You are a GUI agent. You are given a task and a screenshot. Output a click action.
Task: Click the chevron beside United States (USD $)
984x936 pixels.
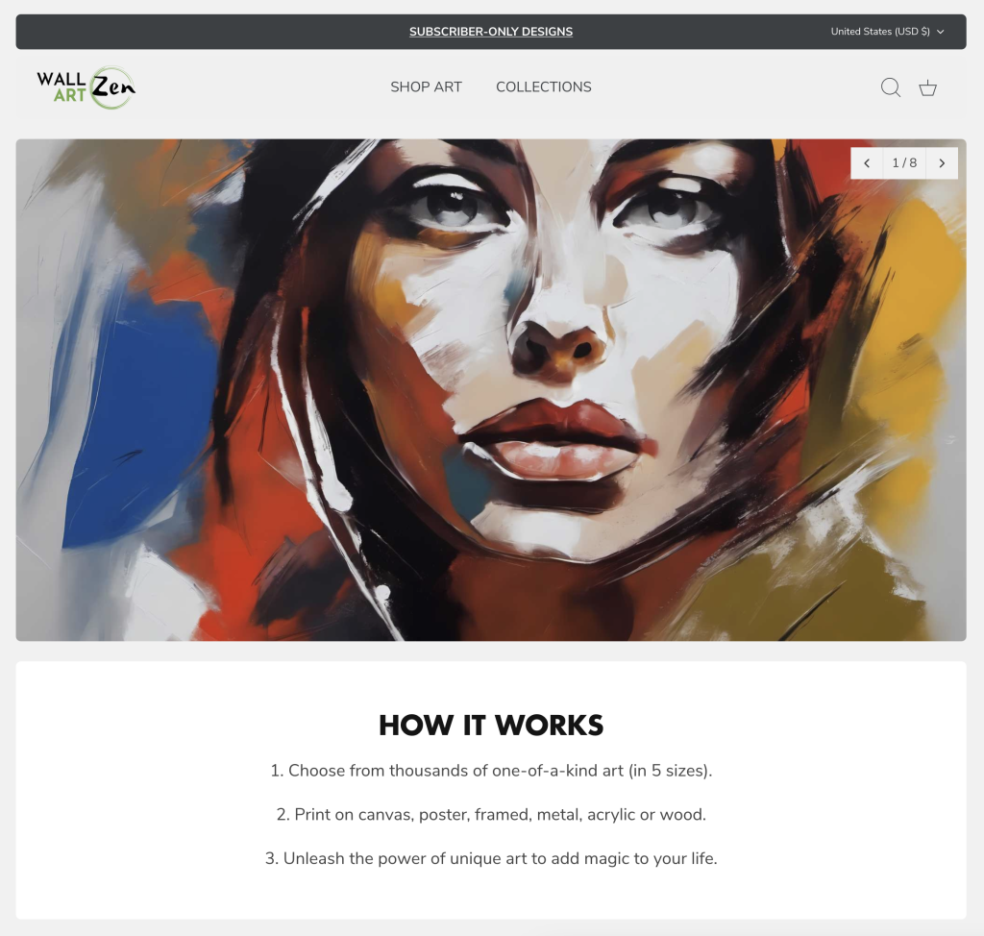pyautogui.click(x=940, y=32)
